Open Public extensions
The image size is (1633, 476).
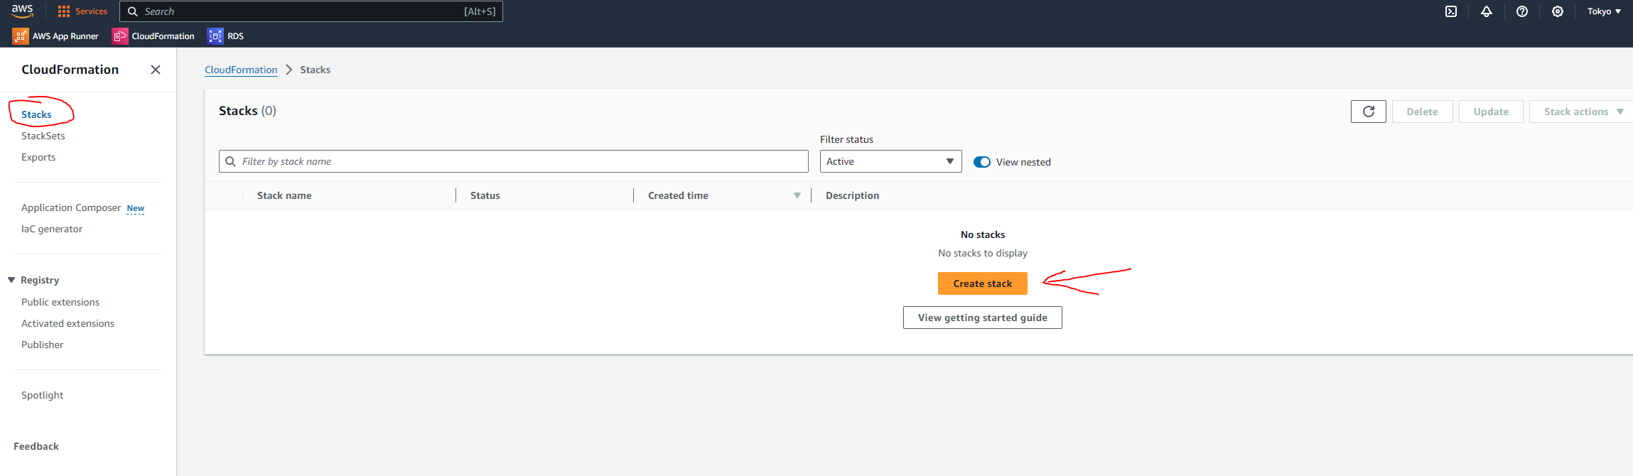pyautogui.click(x=60, y=302)
